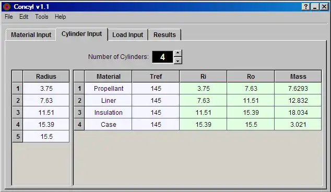The height and width of the screenshot is (192, 331).
Task: Click Mass value 3.021
Action: pos(298,125)
